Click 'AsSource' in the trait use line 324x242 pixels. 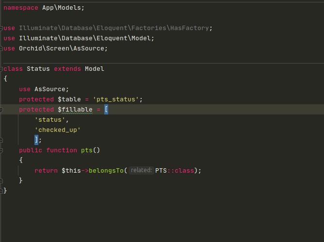50,89
